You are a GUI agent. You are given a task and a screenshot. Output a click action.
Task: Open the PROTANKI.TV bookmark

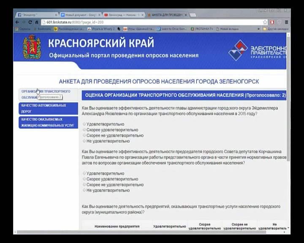coord(202,29)
